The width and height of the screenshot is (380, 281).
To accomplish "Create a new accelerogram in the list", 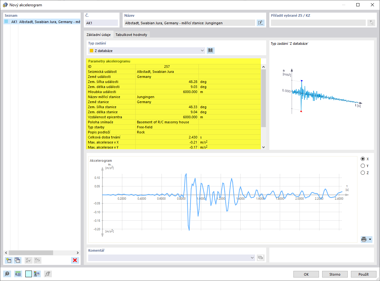I will (x=9, y=260).
